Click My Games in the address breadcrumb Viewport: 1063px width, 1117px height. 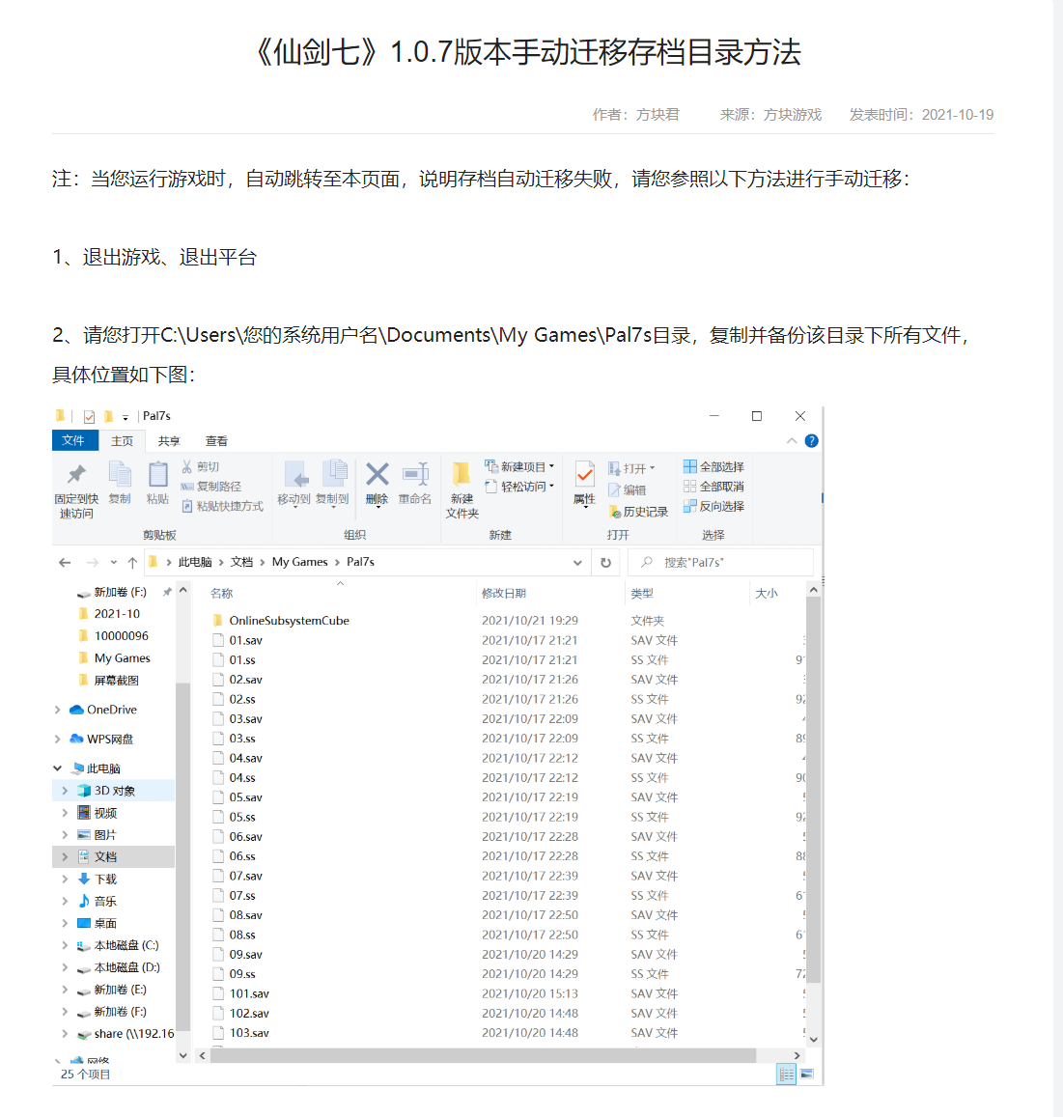300,562
